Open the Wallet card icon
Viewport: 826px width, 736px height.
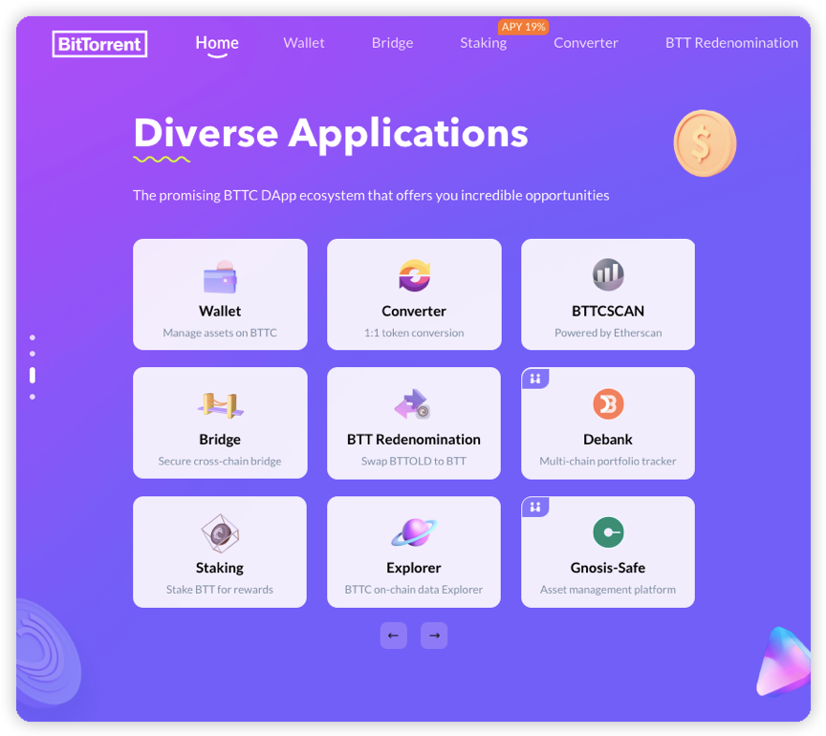(x=220, y=276)
